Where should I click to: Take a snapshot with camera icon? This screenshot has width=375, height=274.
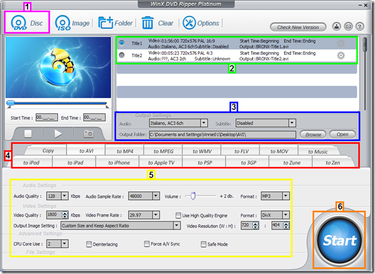coord(88,134)
